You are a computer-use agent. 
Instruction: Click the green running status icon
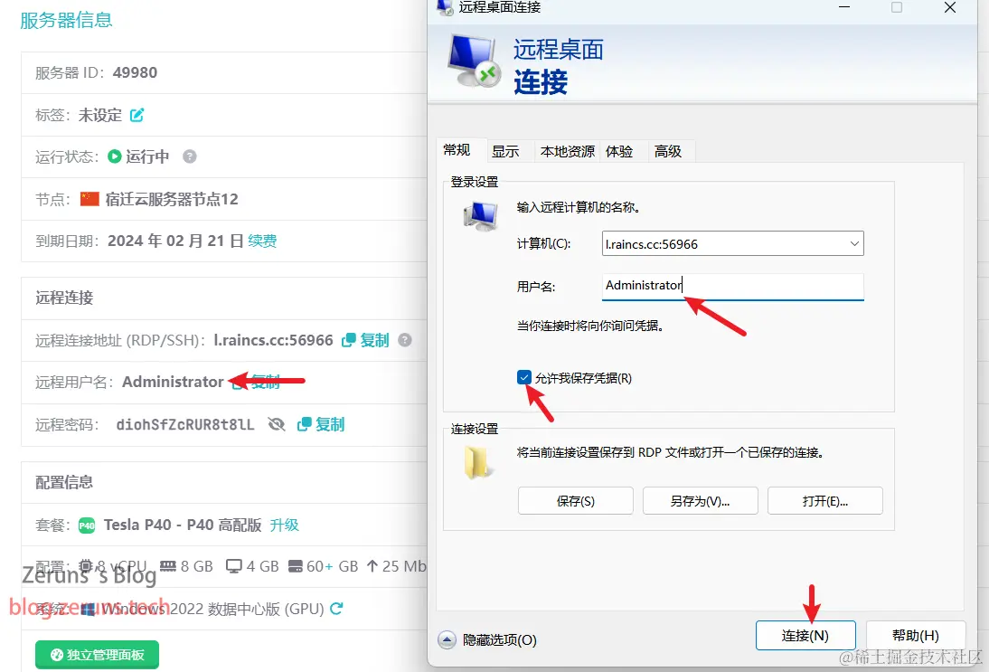point(114,156)
